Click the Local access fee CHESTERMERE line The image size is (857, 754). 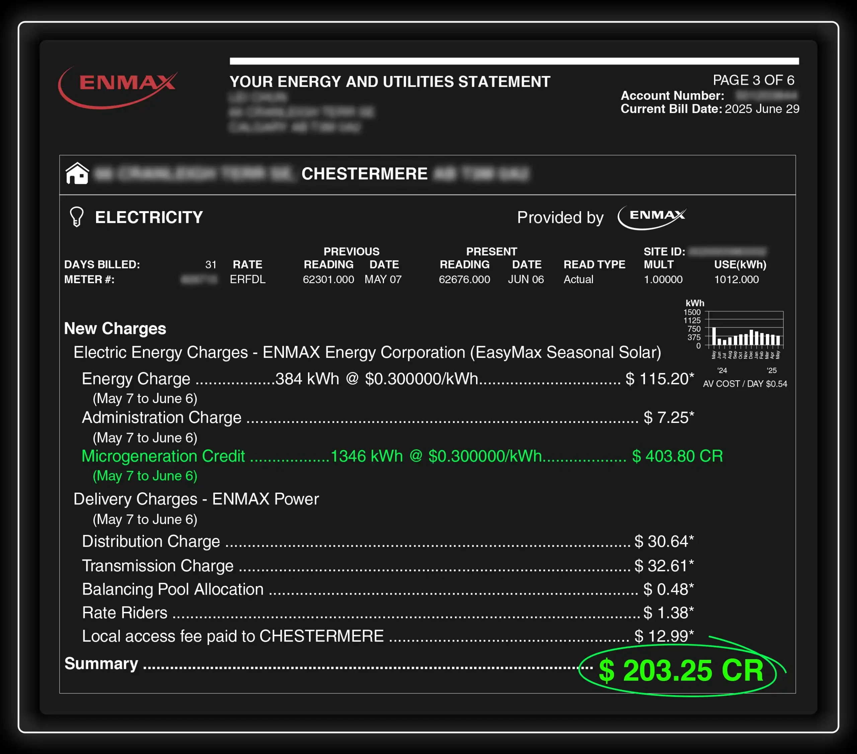(388, 636)
